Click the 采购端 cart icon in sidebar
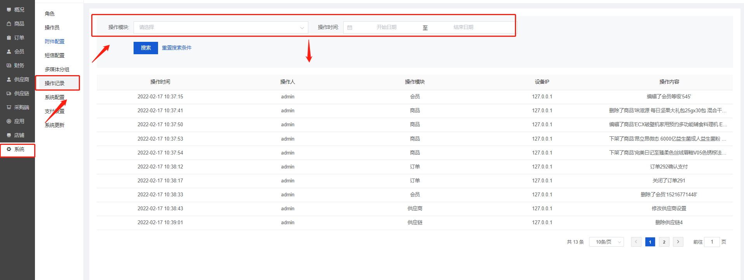Image resolution: width=744 pixels, height=280 pixels. 9,107
